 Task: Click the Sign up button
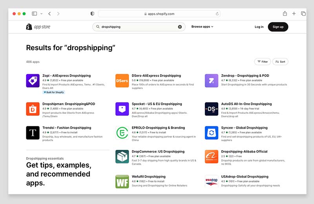[x=278, y=27]
